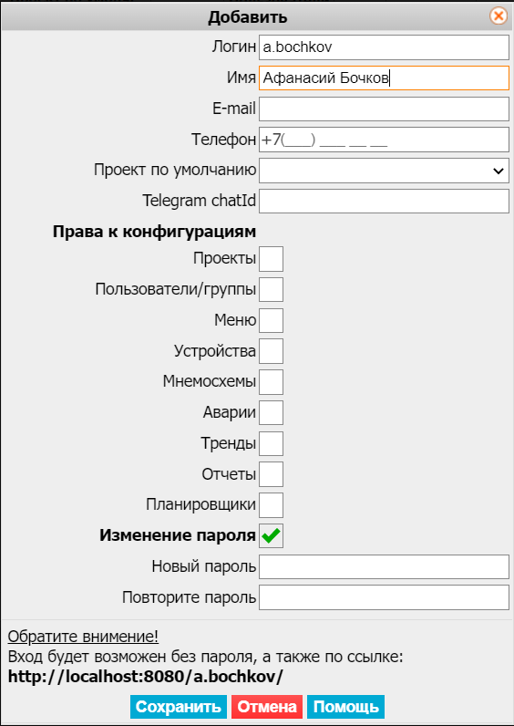
Task: Cancel with the red Отмена button
Action: point(267,707)
